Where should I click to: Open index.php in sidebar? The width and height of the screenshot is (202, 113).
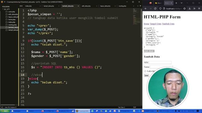click(x=12, y=22)
